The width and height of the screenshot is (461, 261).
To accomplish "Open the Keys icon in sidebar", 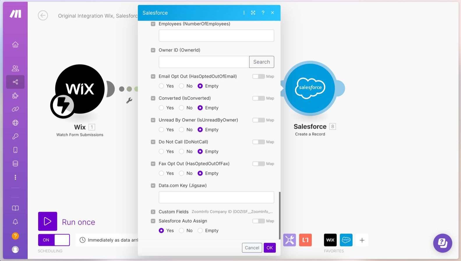I will click(15, 136).
